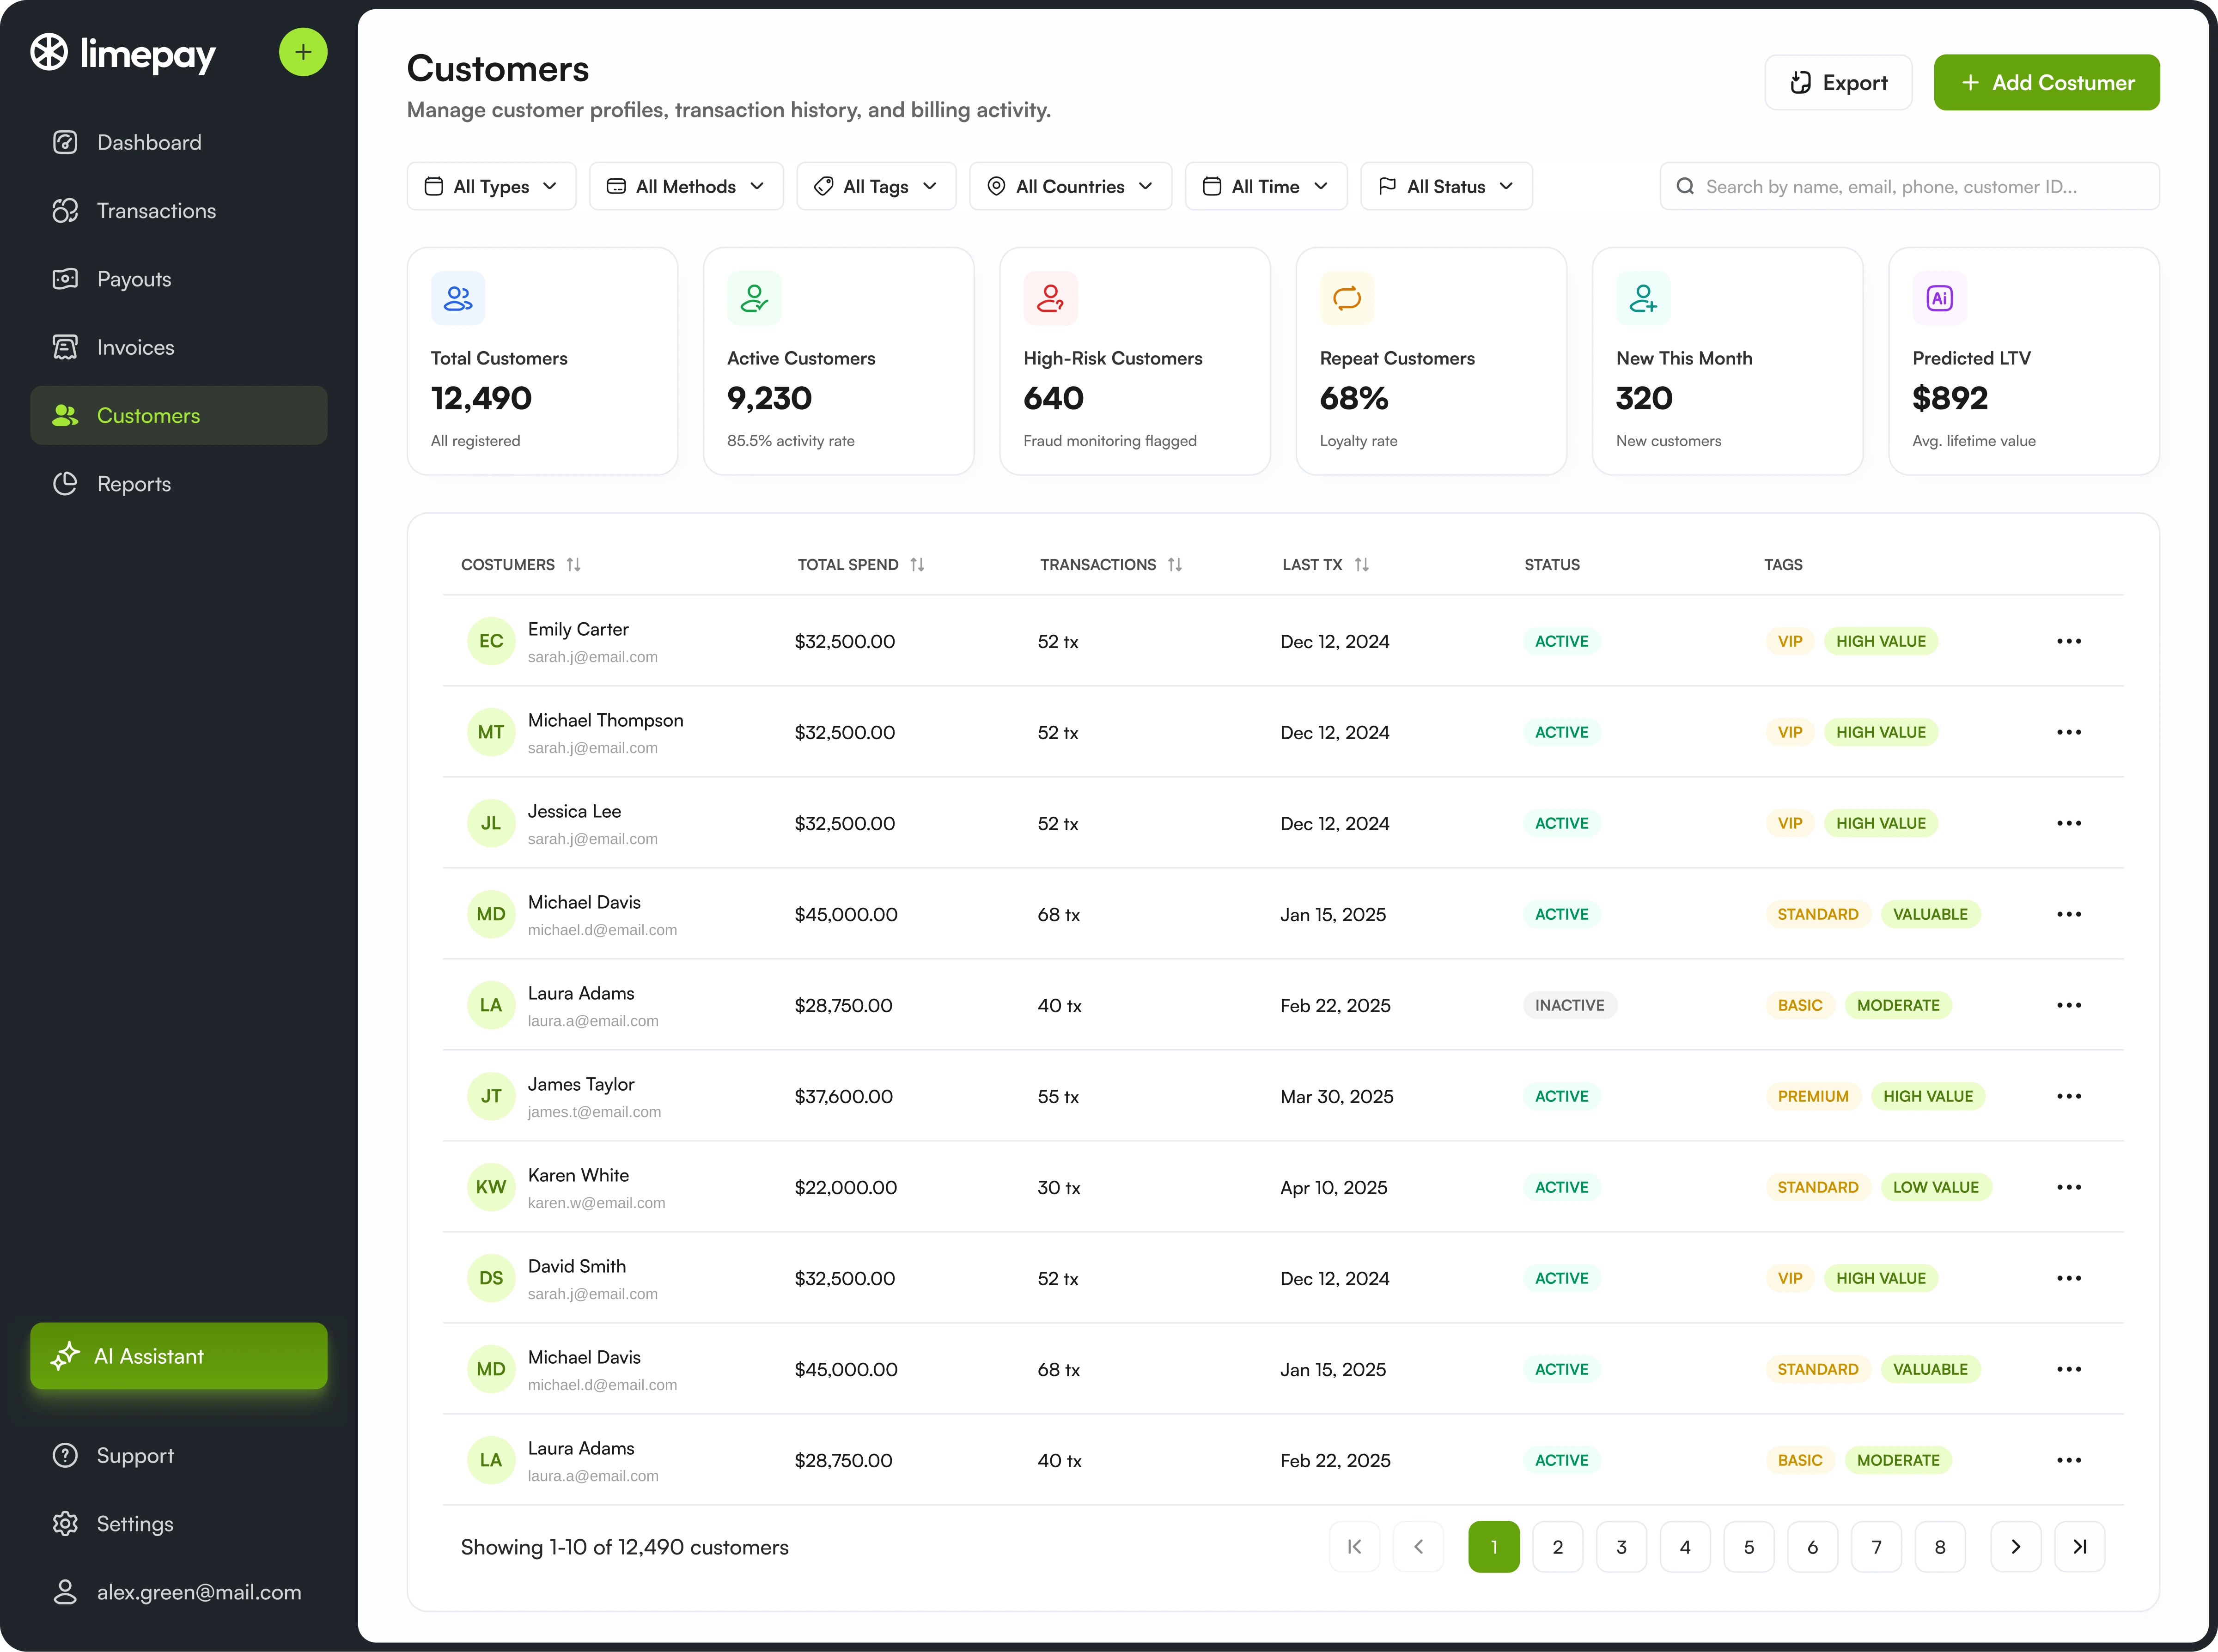
Task: Open row options for Karen White
Action: pos(2069,1187)
